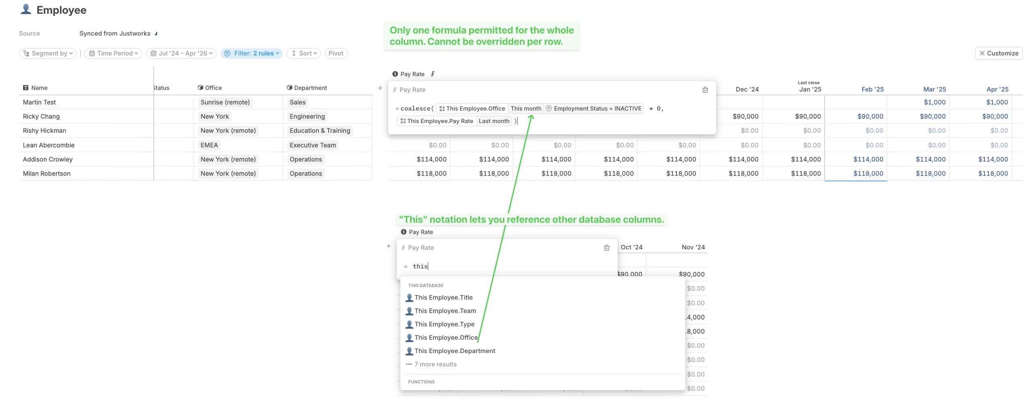The width and height of the screenshot is (1027, 413).
Task: Click the Jan '25 Last close column header
Action: (x=810, y=87)
